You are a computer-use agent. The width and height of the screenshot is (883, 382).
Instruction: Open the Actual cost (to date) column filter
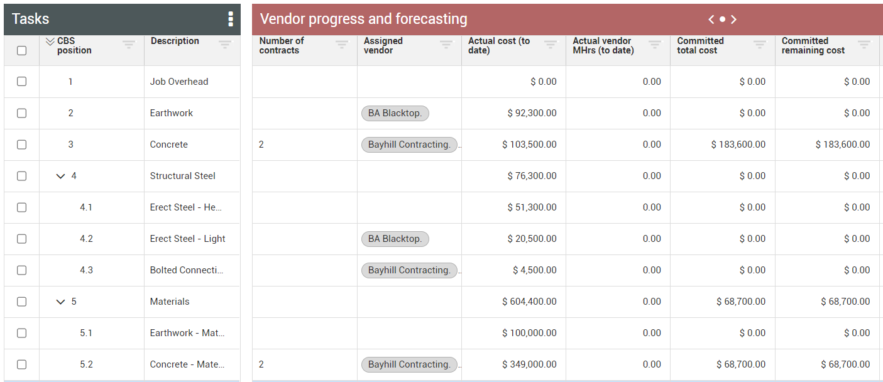coord(551,45)
